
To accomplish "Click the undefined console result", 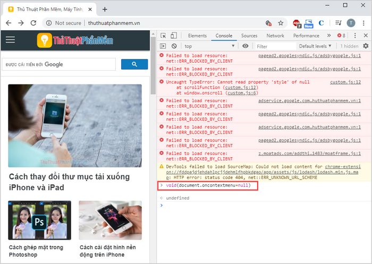I will tap(177, 198).
